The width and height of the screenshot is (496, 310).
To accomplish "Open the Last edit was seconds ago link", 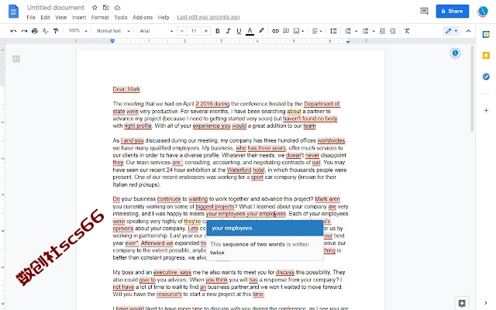I will click(208, 17).
